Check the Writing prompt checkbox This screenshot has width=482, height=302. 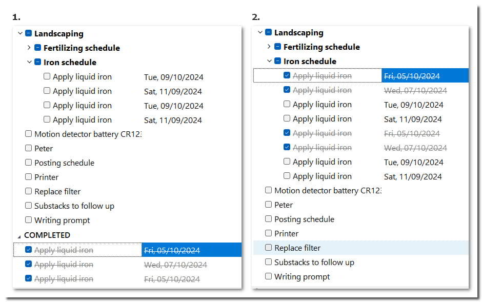28,220
